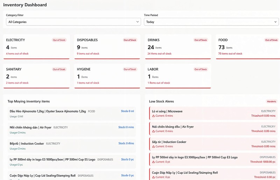
Task: Click warning icon in Air Fryer low stock alert
Action: (x=153, y=131)
